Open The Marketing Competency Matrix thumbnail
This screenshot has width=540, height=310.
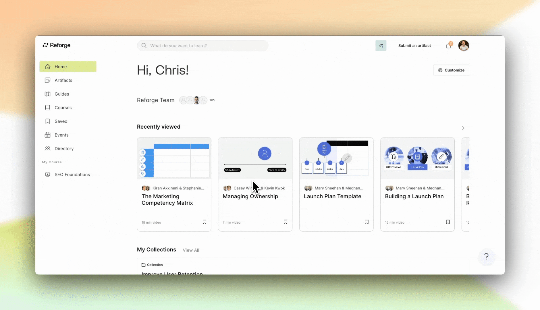pyautogui.click(x=174, y=158)
